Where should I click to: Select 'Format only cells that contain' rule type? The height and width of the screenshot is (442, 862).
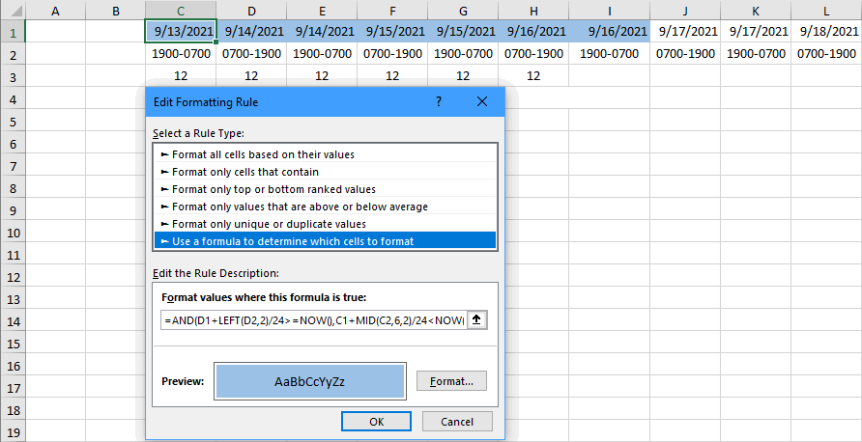325,172
